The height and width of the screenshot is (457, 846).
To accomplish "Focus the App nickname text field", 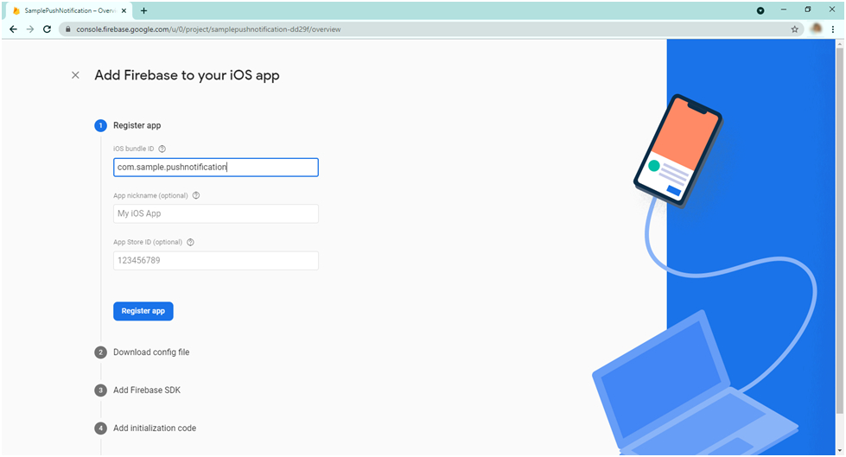I will tap(216, 213).
